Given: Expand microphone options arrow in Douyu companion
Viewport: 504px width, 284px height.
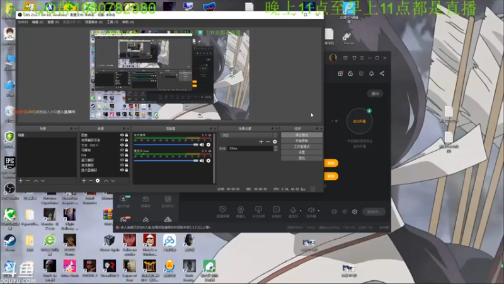Looking at the screenshot, I should coord(301,211).
